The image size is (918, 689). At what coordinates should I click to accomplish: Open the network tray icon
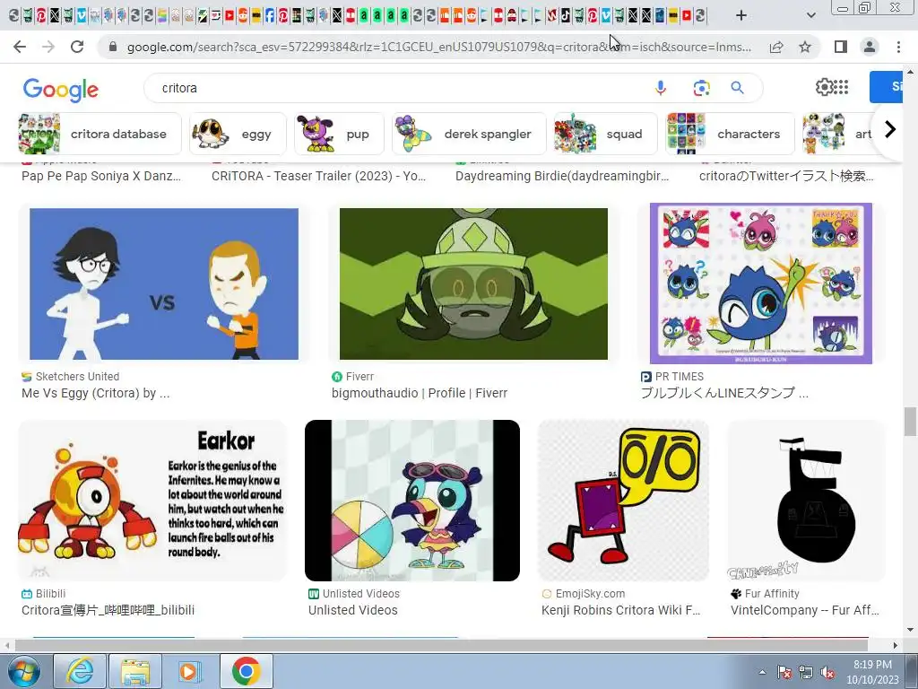[x=806, y=672]
